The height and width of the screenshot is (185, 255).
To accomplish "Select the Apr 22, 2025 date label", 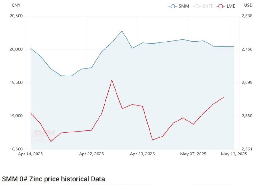I will pyautogui.click(x=91, y=154).
